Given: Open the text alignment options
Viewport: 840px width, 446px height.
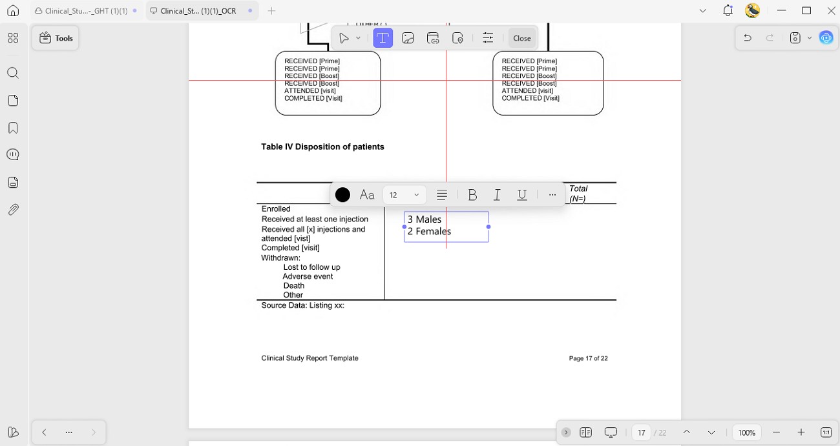Looking at the screenshot, I should click(442, 194).
